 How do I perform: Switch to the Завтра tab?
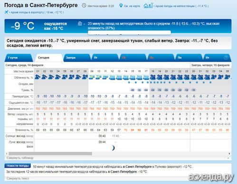pos(77,58)
